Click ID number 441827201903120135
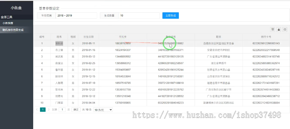This screenshot has width=290, height=129. (171, 57)
